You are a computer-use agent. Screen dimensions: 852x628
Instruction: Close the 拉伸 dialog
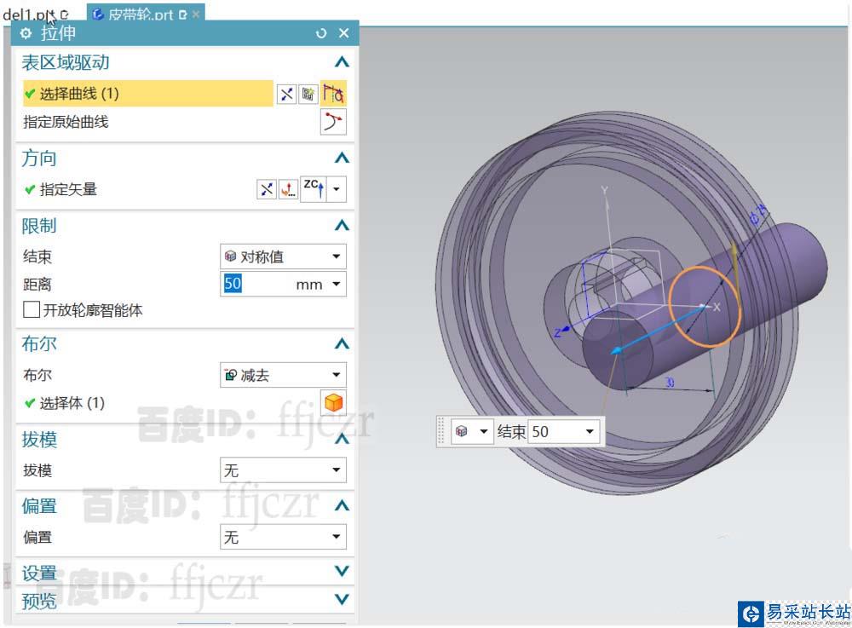pos(344,33)
